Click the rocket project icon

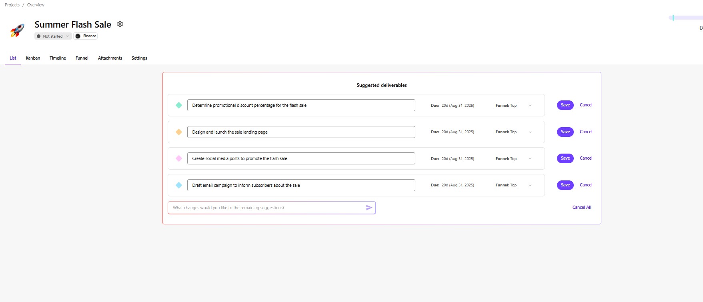coord(17,30)
